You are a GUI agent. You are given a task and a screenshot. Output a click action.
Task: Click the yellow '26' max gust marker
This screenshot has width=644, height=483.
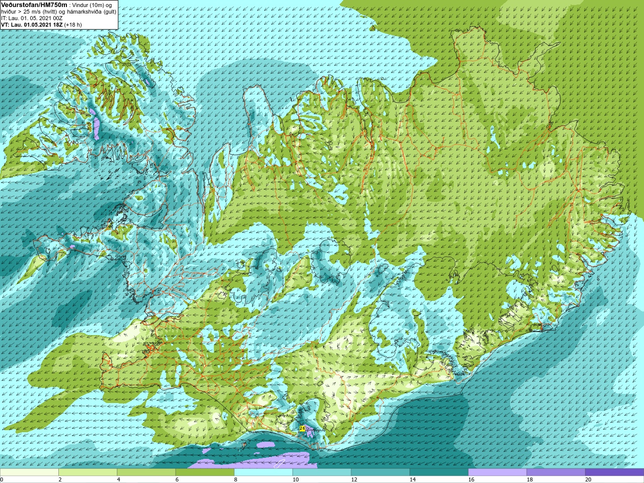pyautogui.click(x=302, y=428)
